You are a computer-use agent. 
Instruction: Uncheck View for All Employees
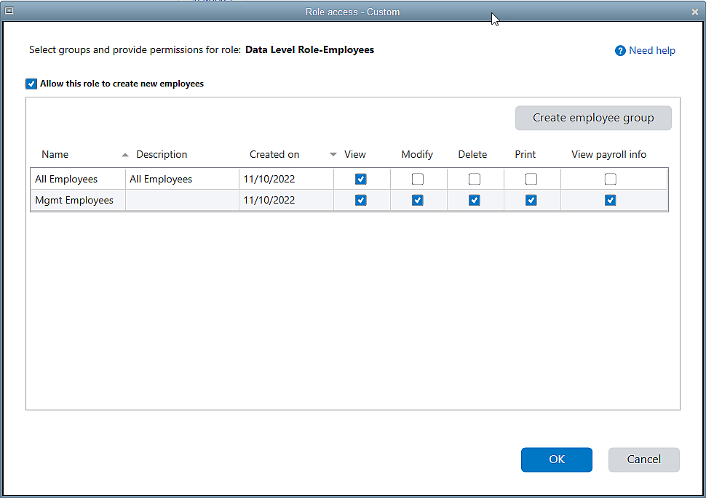point(361,179)
